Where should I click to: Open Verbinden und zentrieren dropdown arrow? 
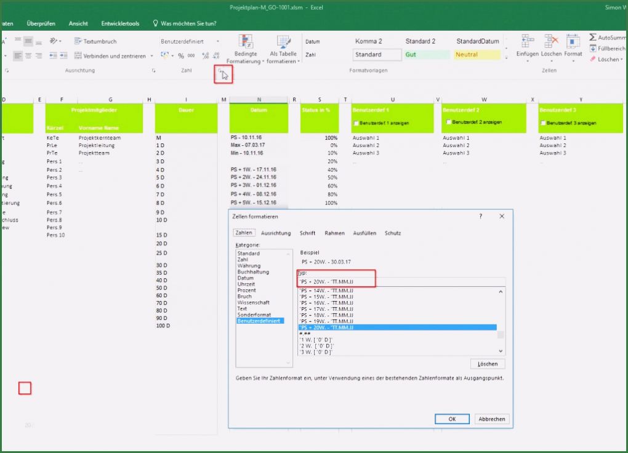[152, 56]
